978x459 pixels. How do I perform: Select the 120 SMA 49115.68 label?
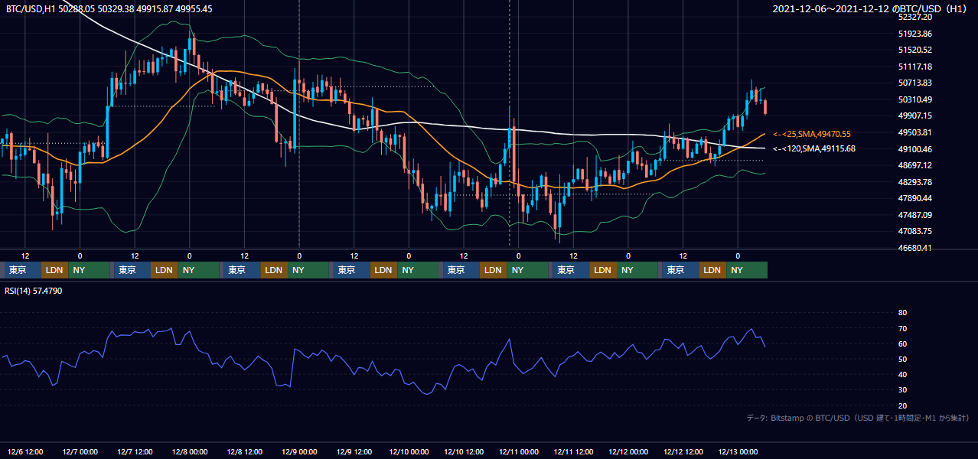(x=814, y=148)
